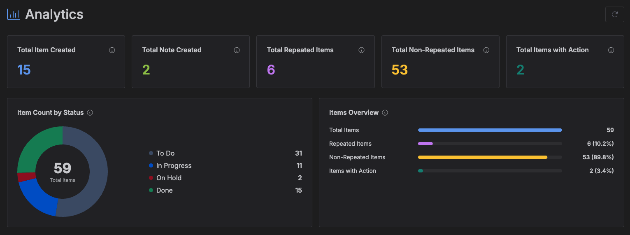Click the yellow value 53 in Non-Repeated card
630x235 pixels.
(x=400, y=70)
